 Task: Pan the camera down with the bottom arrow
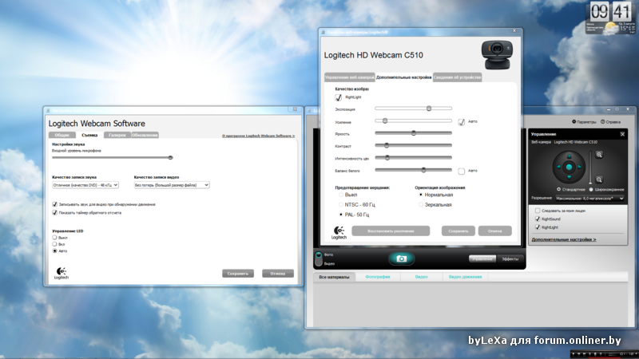click(570, 177)
